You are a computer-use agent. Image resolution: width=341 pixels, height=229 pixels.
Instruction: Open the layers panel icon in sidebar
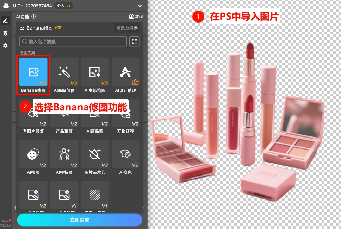pos(5,33)
